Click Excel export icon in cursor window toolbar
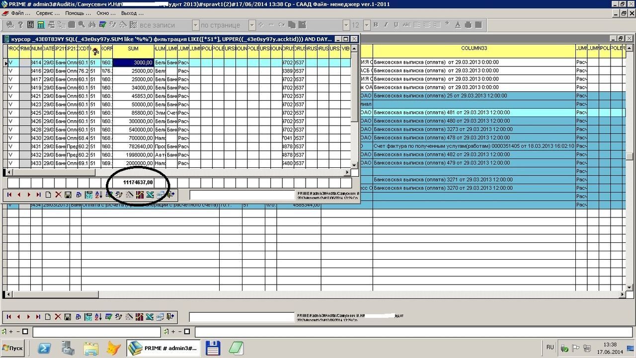The image size is (636, 358). point(150,195)
